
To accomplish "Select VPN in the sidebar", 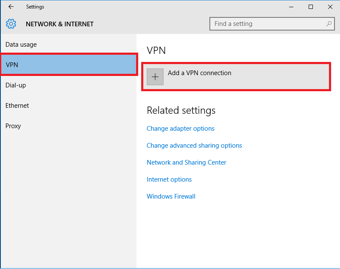I will (x=69, y=64).
